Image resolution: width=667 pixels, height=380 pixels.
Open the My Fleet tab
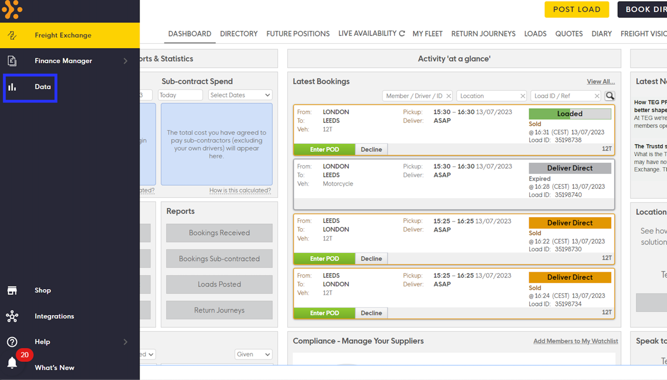pos(427,34)
